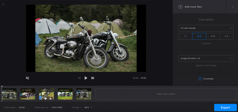
Task: Click the Add more videos drop area
Action: [x=166, y=94]
